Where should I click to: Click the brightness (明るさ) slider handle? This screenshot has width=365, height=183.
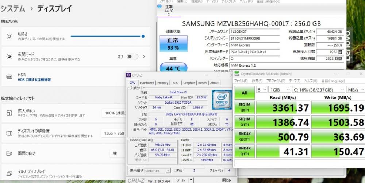point(143,36)
